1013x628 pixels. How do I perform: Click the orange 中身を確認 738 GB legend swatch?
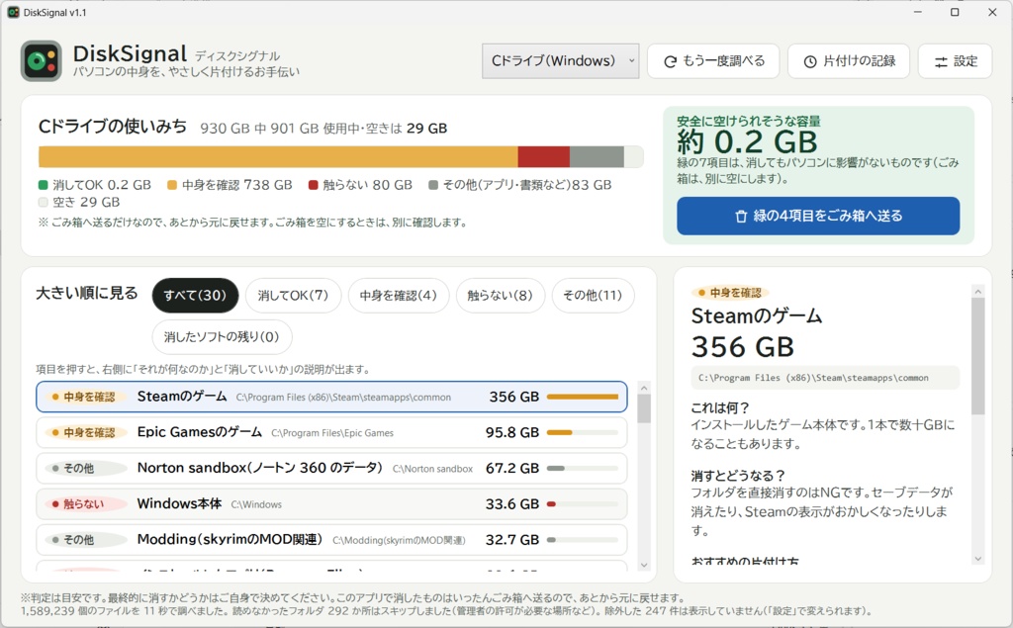pyautogui.click(x=172, y=185)
